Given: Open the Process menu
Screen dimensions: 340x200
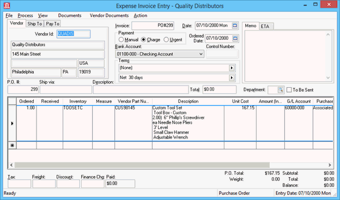Looking at the screenshot, I should click(25, 15).
